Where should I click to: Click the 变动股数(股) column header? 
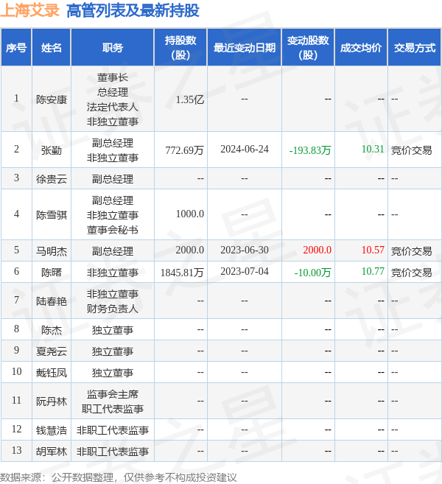[x=308, y=48]
